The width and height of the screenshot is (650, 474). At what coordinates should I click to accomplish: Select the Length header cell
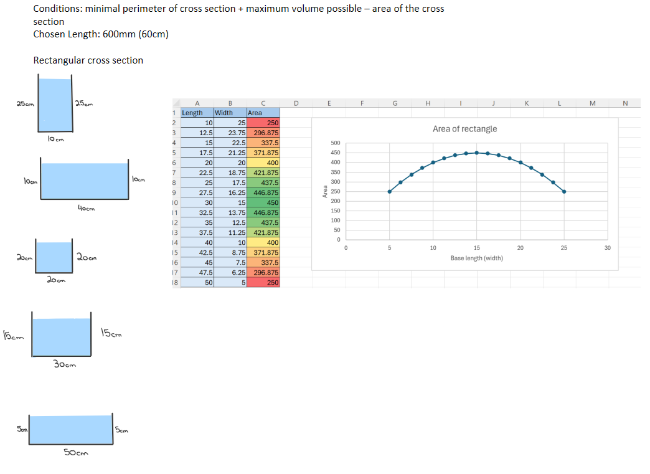(197, 113)
